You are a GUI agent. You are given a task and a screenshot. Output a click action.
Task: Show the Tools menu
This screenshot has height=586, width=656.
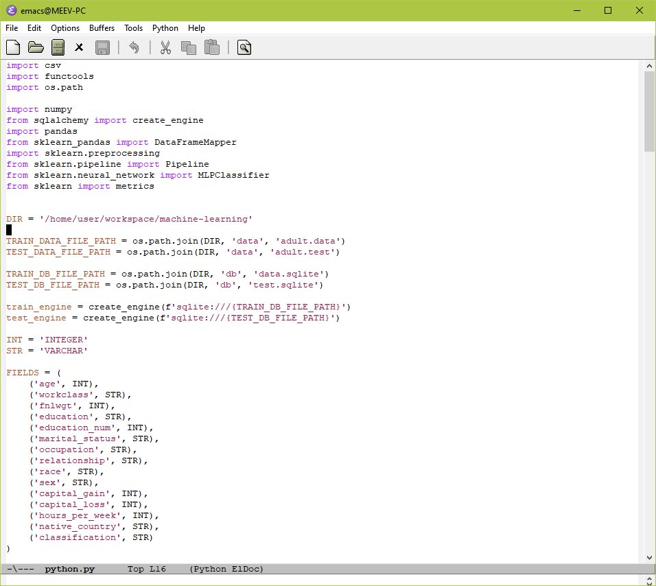point(133,28)
